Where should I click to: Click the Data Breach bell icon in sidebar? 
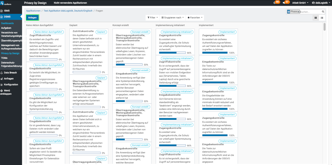coord(2,73)
